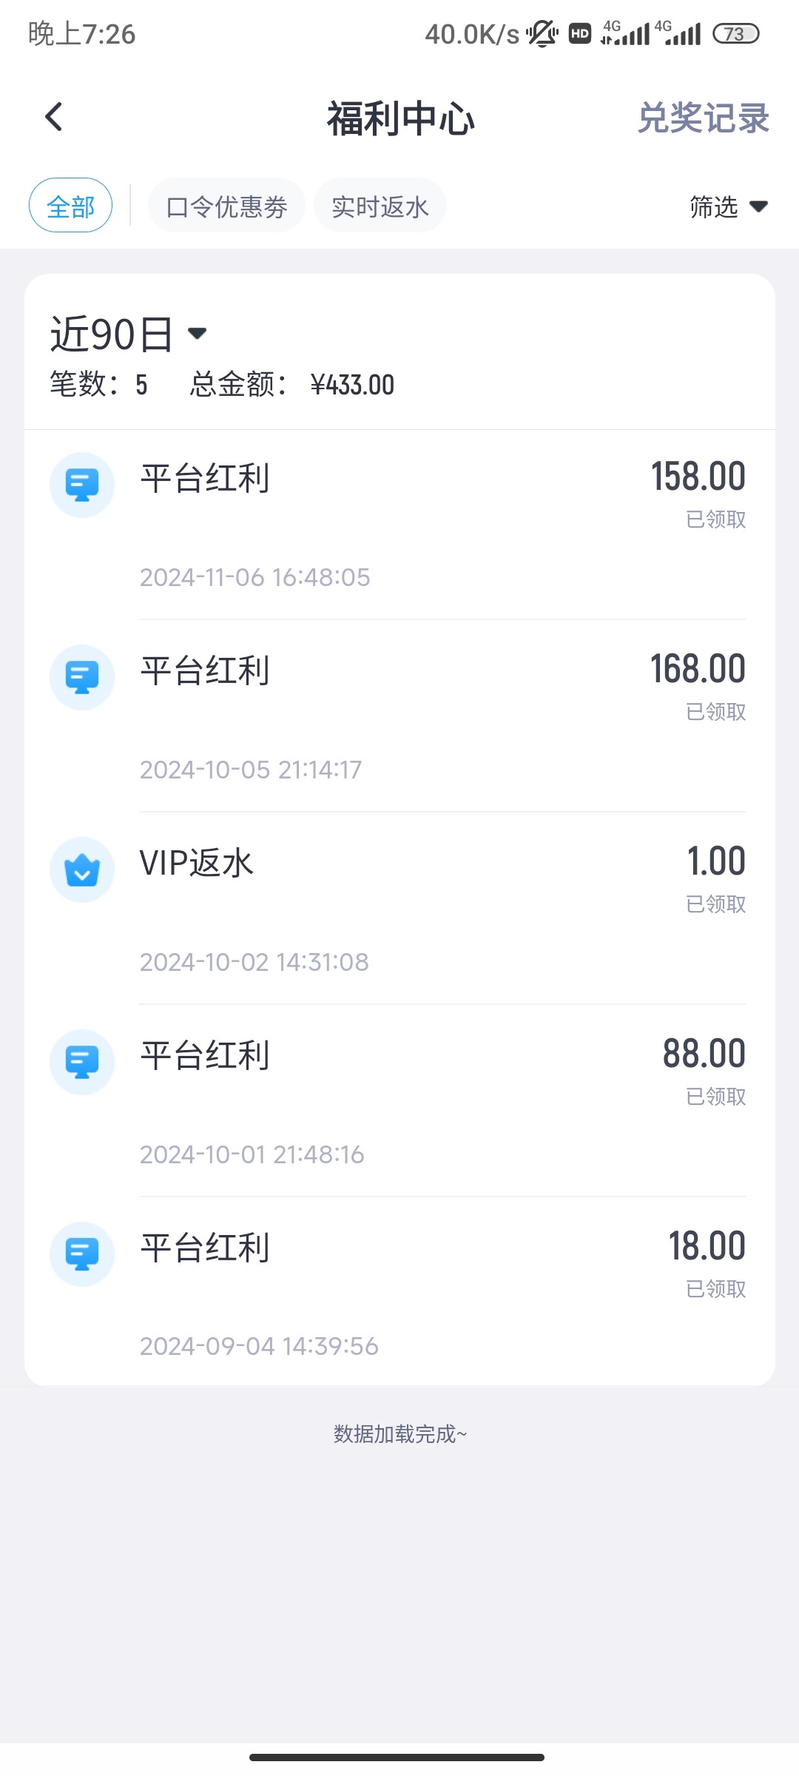Tap the muted bell status icon
The height and width of the screenshot is (1776, 799).
click(x=542, y=34)
